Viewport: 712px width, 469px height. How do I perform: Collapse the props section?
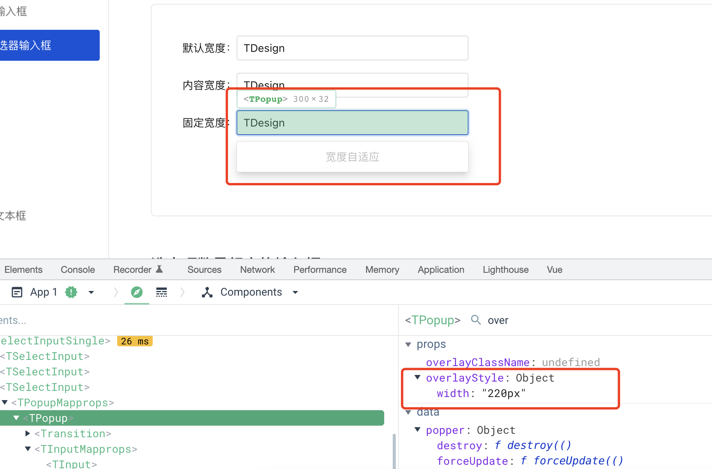pos(408,344)
